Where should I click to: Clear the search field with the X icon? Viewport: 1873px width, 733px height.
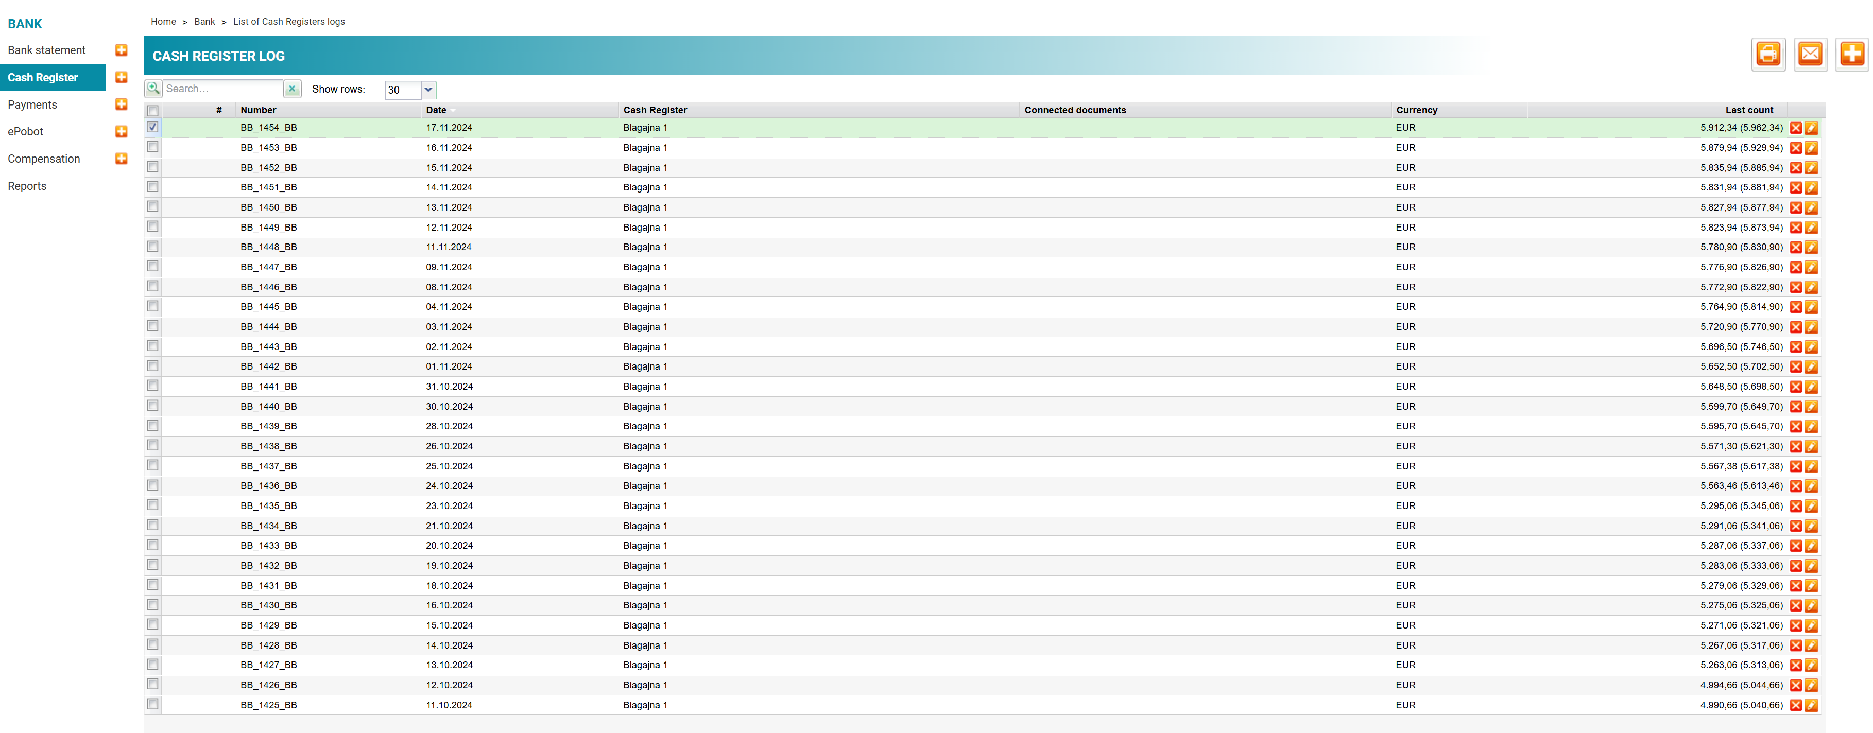tap(291, 89)
